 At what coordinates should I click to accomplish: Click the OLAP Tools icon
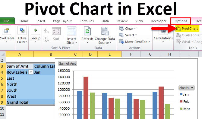pyautogui.click(x=178, y=35)
